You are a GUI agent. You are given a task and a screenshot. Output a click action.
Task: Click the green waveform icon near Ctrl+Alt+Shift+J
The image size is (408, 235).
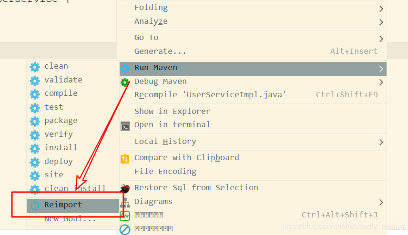[125, 216]
